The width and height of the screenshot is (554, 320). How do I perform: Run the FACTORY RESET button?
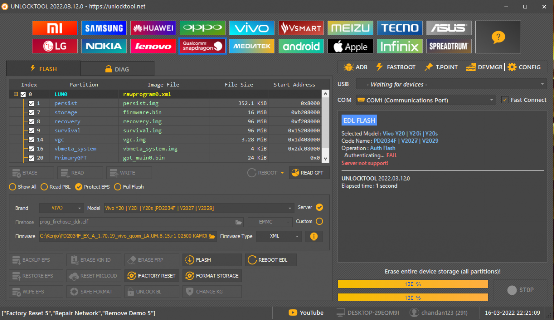[x=152, y=276]
